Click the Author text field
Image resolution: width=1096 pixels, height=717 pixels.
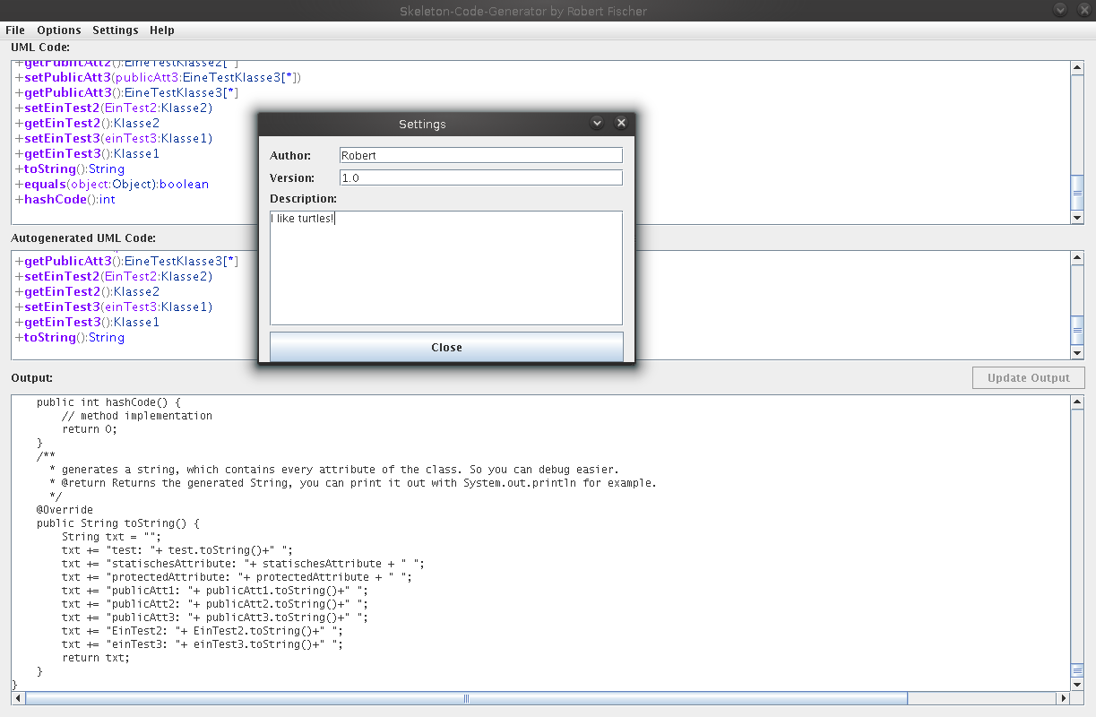(x=480, y=155)
